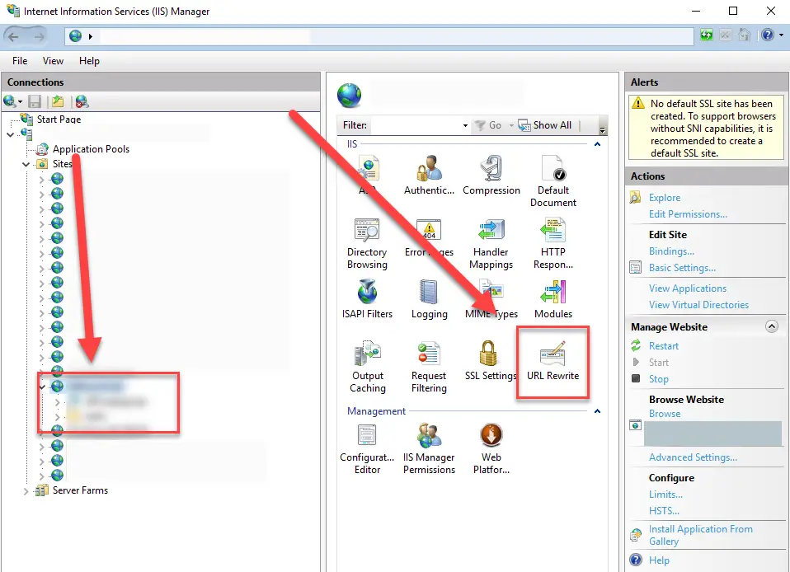Open the Compression feature
790x572 pixels.
click(491, 175)
